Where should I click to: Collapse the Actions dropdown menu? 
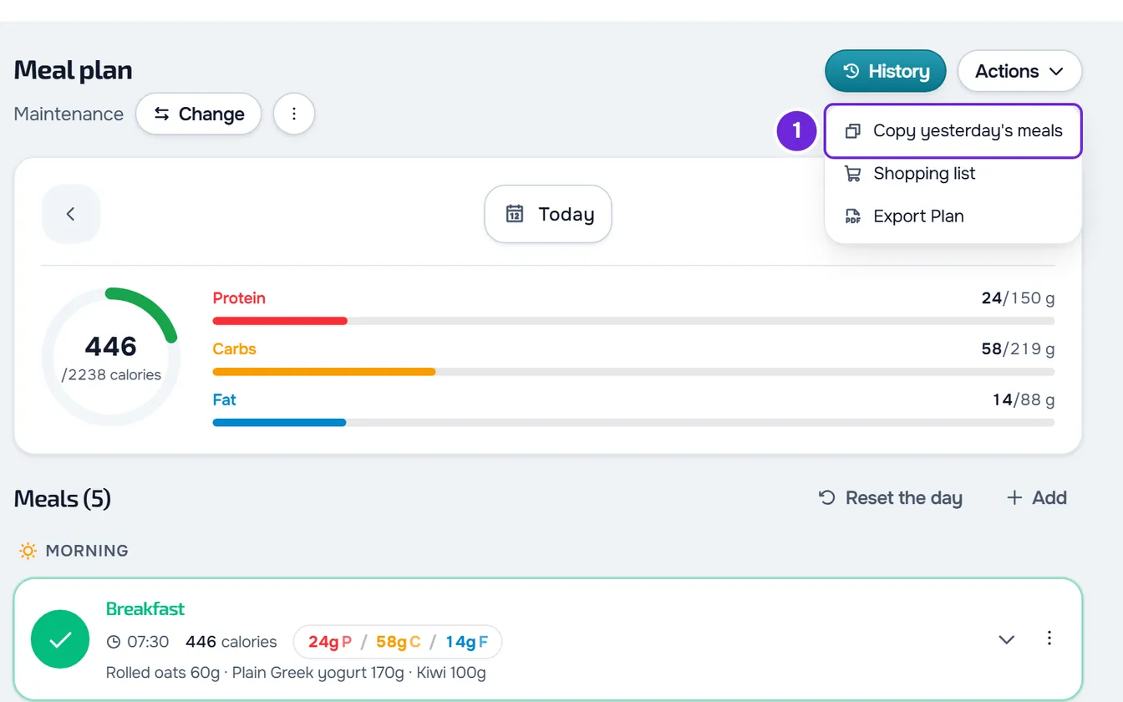pyautogui.click(x=1019, y=71)
